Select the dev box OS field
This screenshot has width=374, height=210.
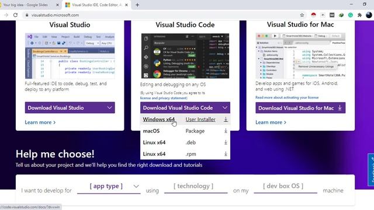[286, 186]
